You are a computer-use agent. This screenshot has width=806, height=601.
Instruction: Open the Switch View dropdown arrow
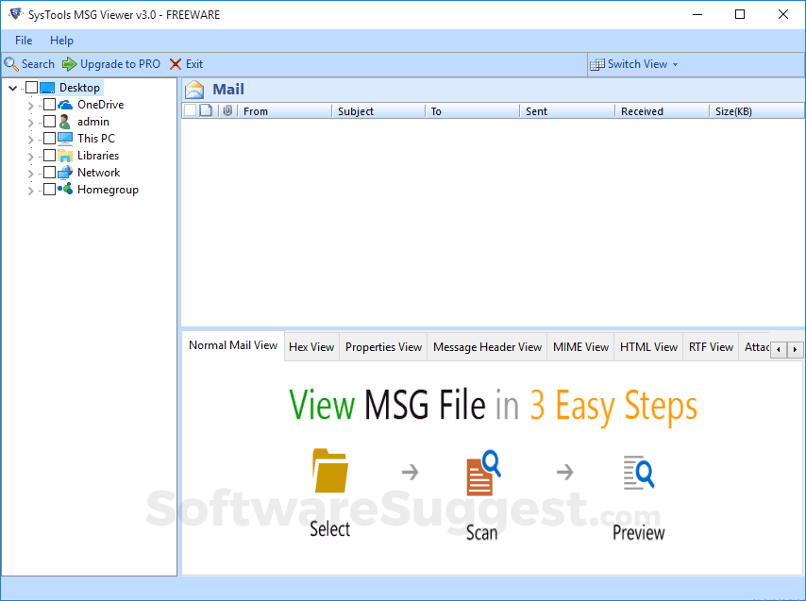click(x=674, y=64)
